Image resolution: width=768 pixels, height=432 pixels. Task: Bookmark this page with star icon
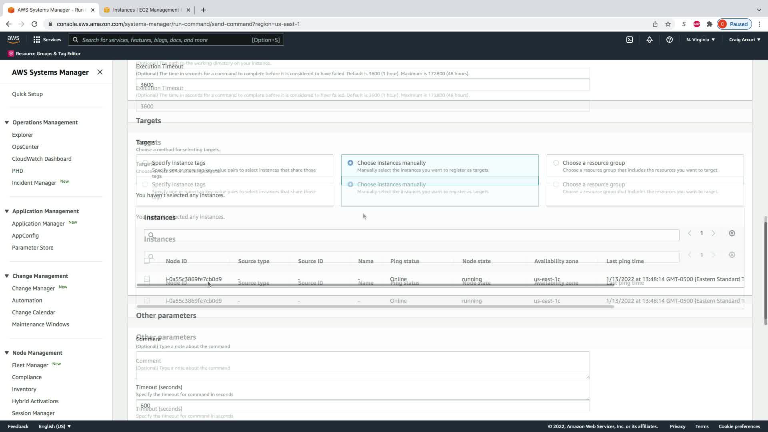point(668,24)
